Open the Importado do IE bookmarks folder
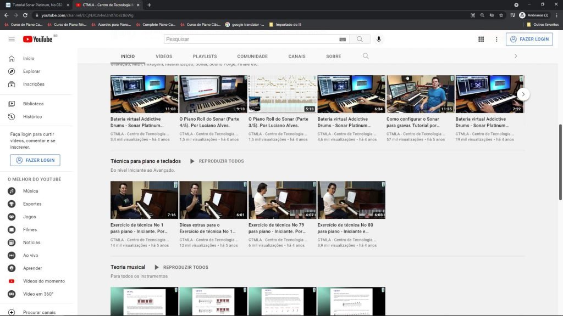The width and height of the screenshot is (563, 316). (285, 24)
